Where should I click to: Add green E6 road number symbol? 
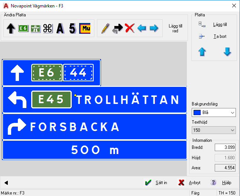[x=23, y=28]
